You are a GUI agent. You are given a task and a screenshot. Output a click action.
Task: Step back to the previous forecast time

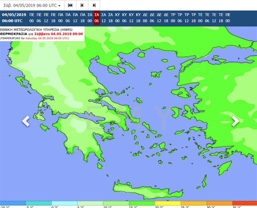click(82, 6)
